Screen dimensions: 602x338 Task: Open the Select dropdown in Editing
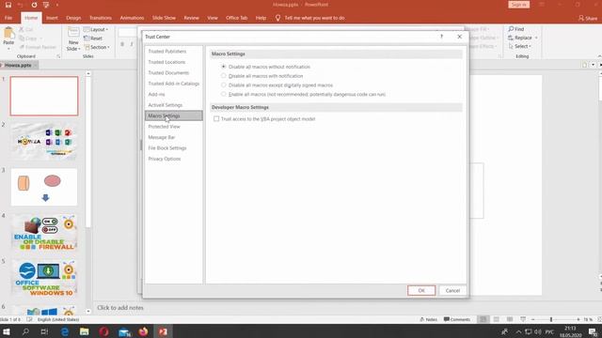(x=520, y=46)
